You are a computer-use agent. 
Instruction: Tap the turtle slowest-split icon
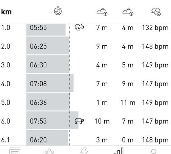point(79,121)
